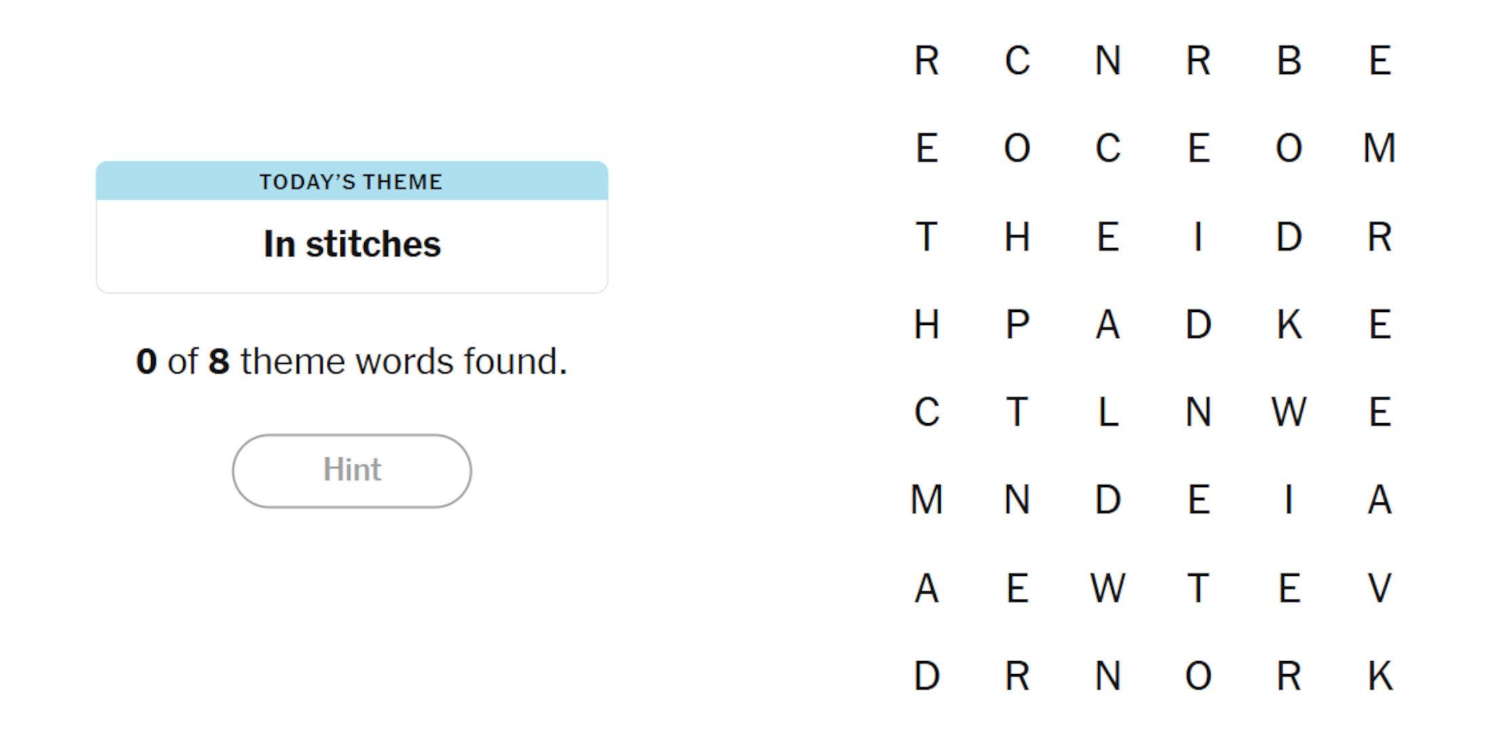Tap the E in the top-right corner
This screenshot has width=1492, height=746.
tap(1379, 60)
